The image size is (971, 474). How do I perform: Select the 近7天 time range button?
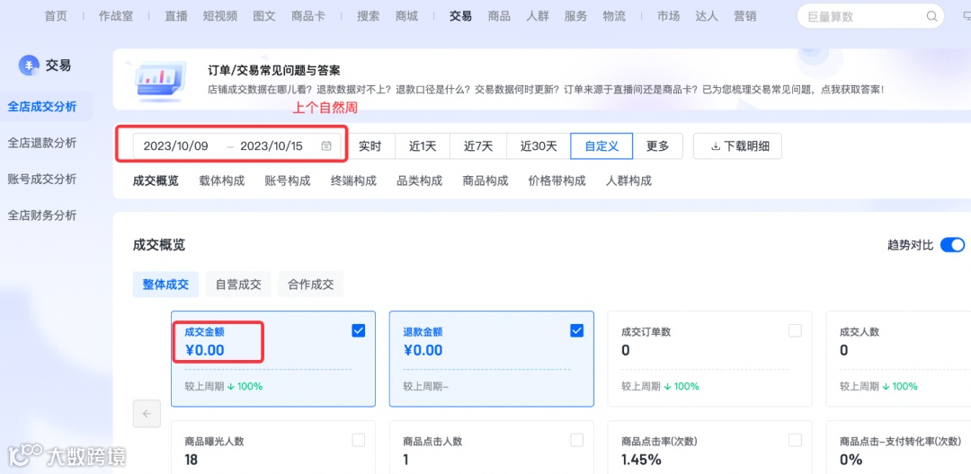478,146
